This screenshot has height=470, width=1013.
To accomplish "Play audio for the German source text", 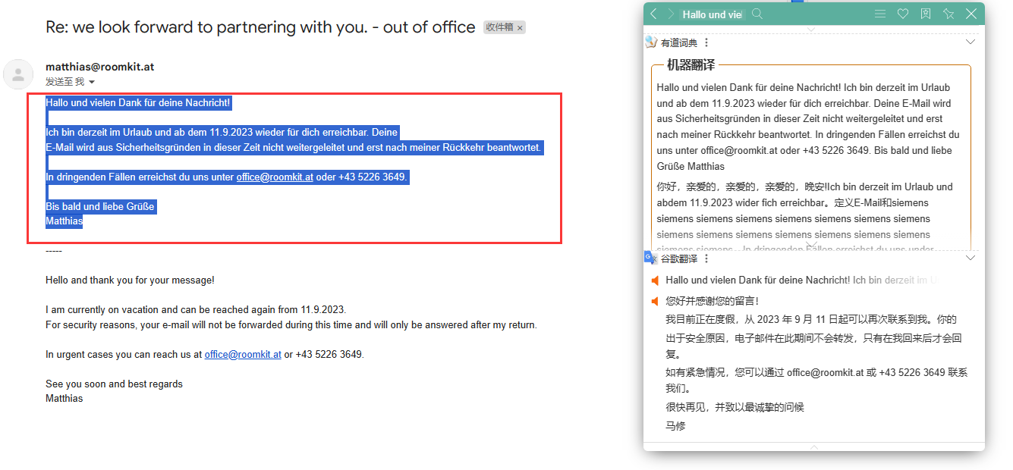I will point(655,280).
